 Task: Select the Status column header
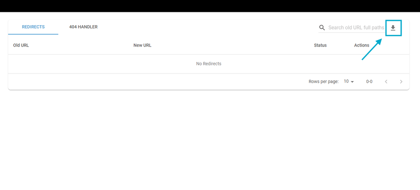320,45
